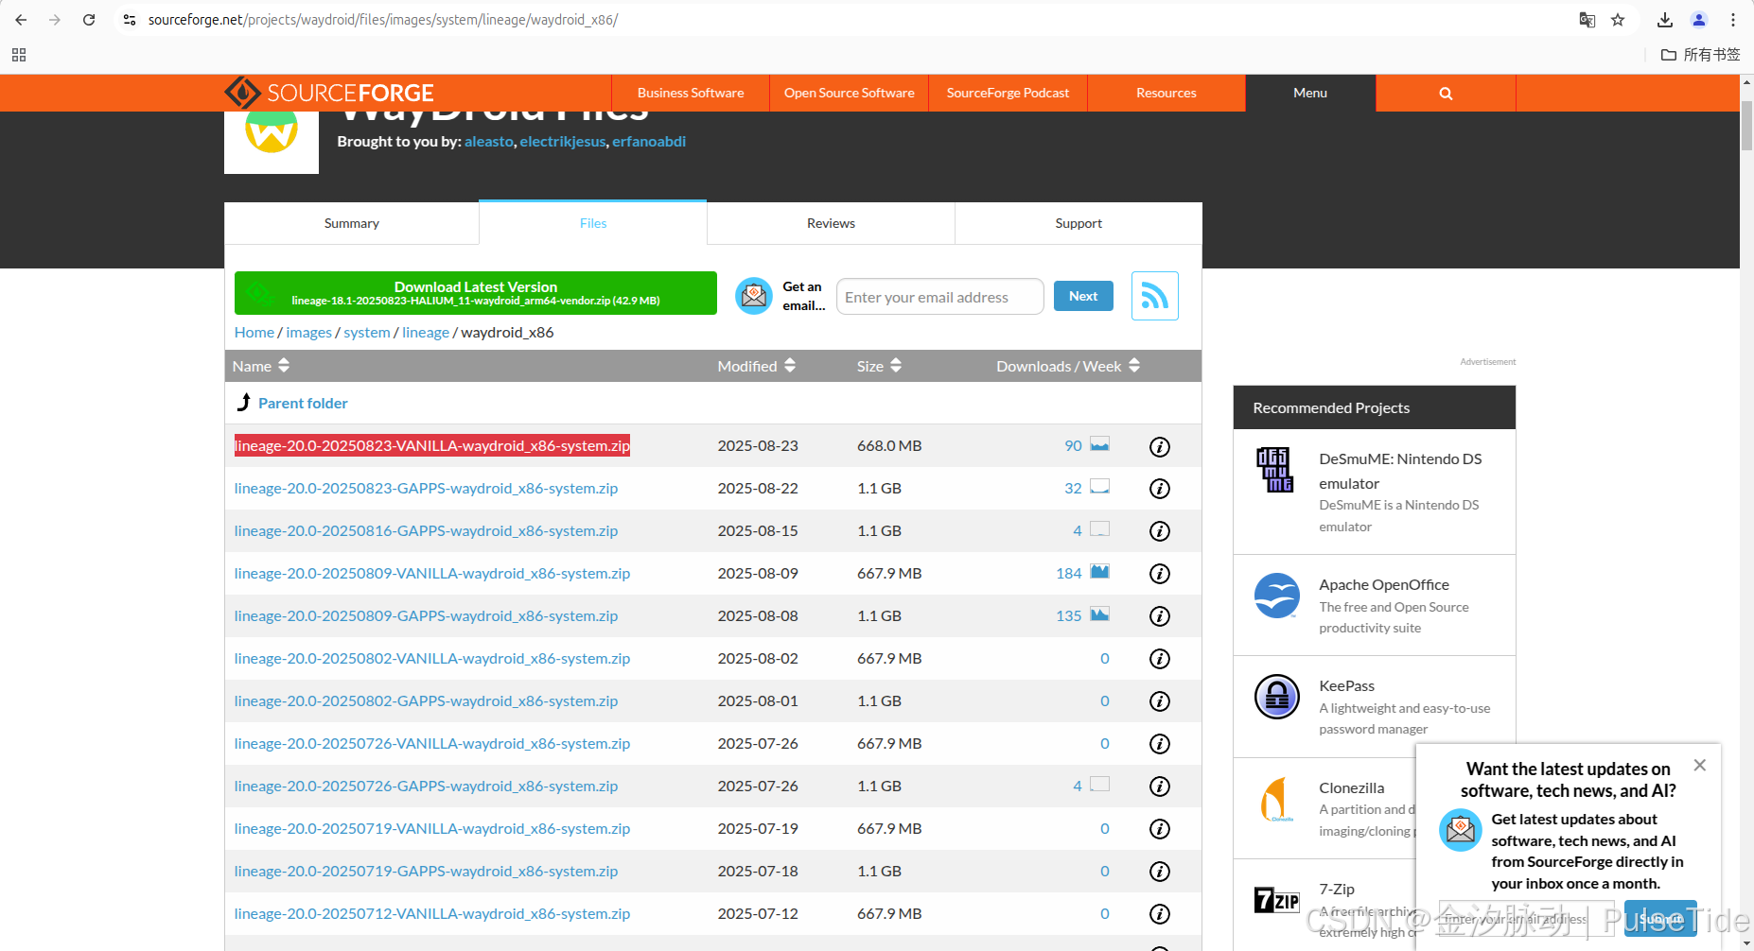Go back to the previous page

pyautogui.click(x=21, y=20)
